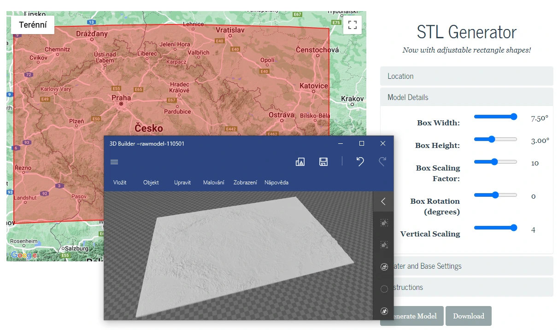Screen dimensions: 558x330
Task: Toggle fullscreen view on the map
Action: click(352, 25)
